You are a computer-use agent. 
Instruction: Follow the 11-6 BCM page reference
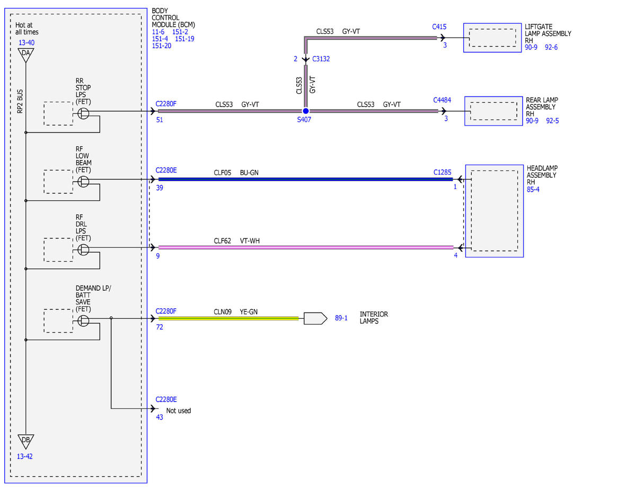[x=158, y=32]
